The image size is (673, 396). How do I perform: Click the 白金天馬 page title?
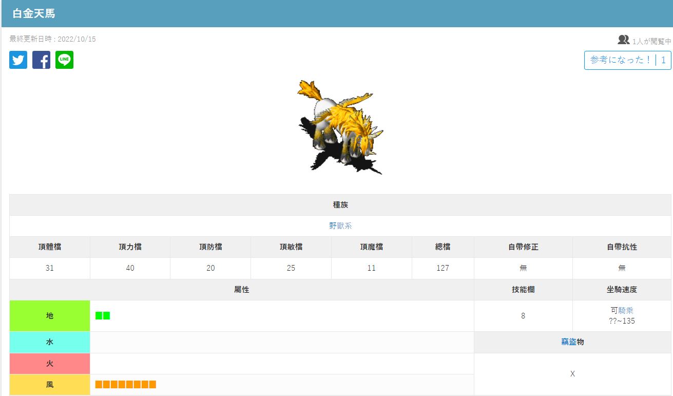[34, 14]
